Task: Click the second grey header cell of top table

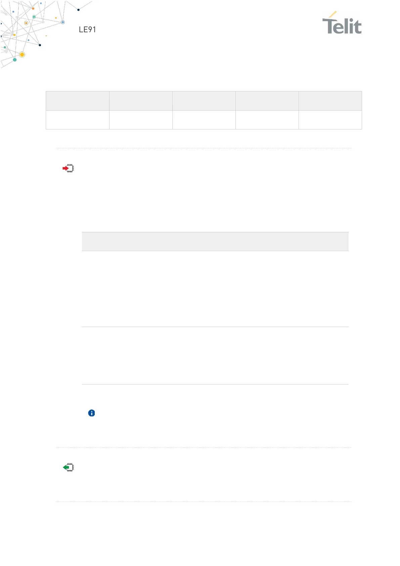Action: [141, 101]
